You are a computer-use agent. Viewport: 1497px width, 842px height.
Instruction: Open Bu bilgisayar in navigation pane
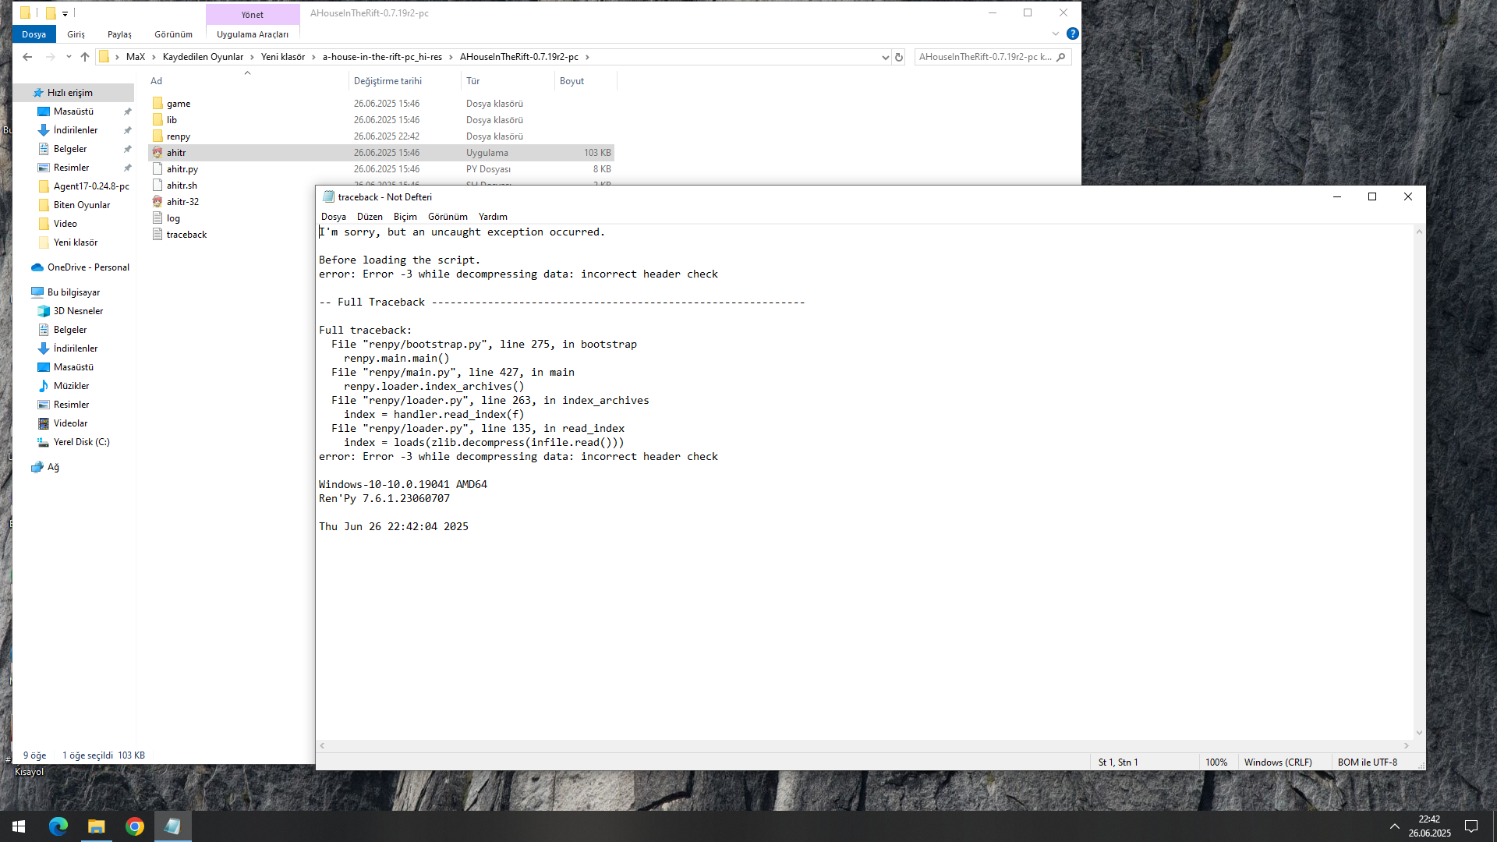coord(73,292)
